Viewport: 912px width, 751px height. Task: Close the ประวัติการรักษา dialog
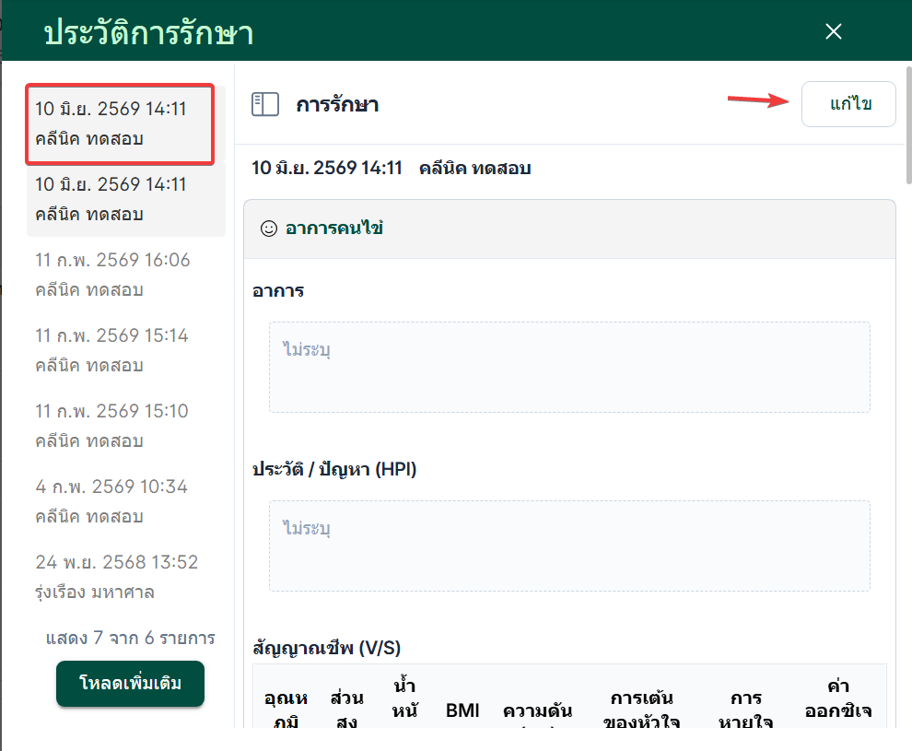point(834,31)
